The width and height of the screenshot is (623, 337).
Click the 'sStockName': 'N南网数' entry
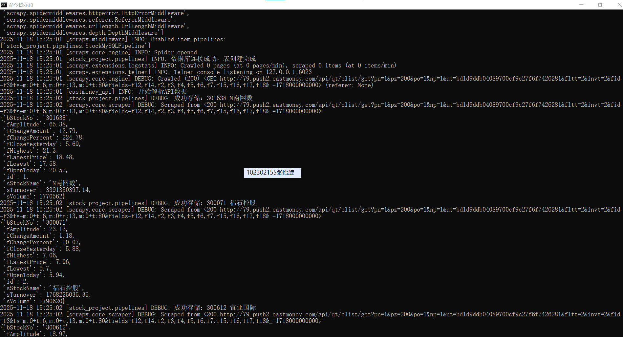[42, 183]
